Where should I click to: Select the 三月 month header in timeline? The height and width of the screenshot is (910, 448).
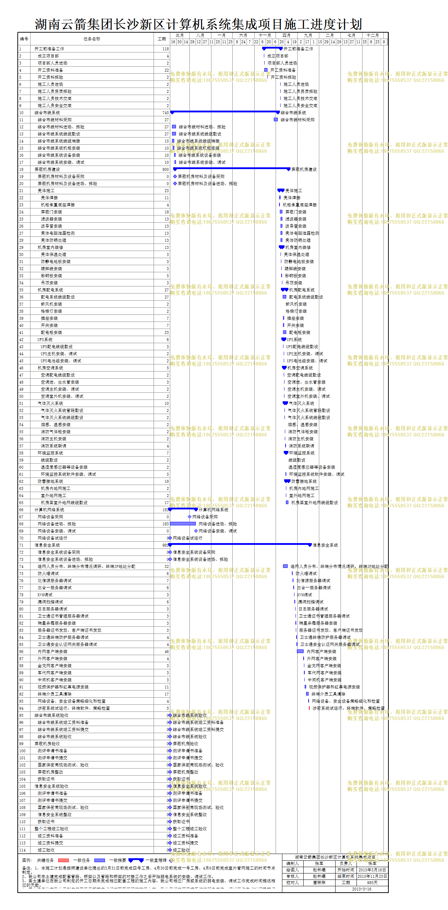[x=180, y=35]
